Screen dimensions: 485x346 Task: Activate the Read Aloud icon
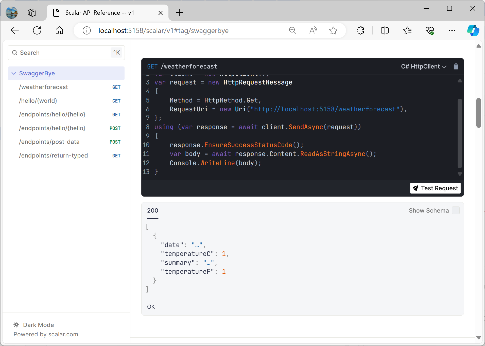(x=313, y=31)
